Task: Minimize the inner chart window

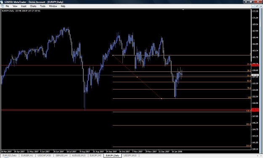Action: 253,6
